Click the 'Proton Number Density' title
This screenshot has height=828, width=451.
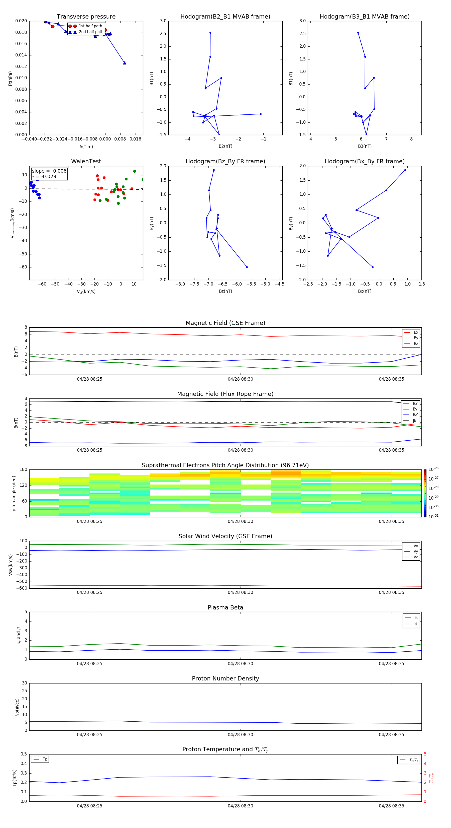pyautogui.click(x=225, y=678)
